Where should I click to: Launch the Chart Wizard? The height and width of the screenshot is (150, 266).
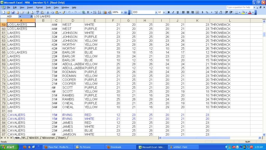click(105, 12)
